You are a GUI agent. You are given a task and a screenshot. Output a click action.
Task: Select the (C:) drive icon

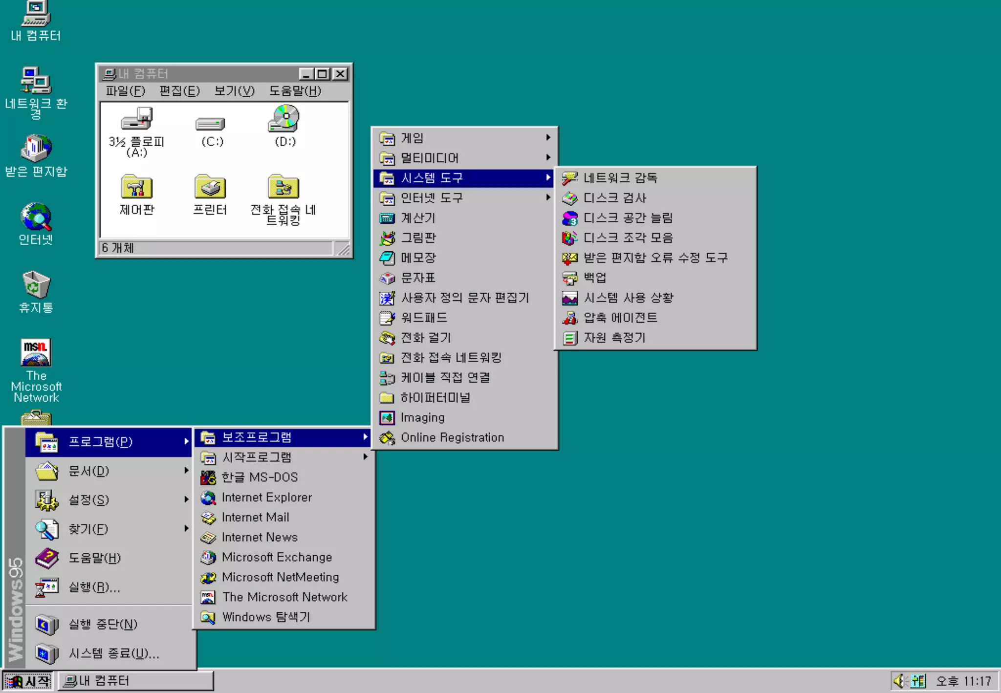(211, 131)
